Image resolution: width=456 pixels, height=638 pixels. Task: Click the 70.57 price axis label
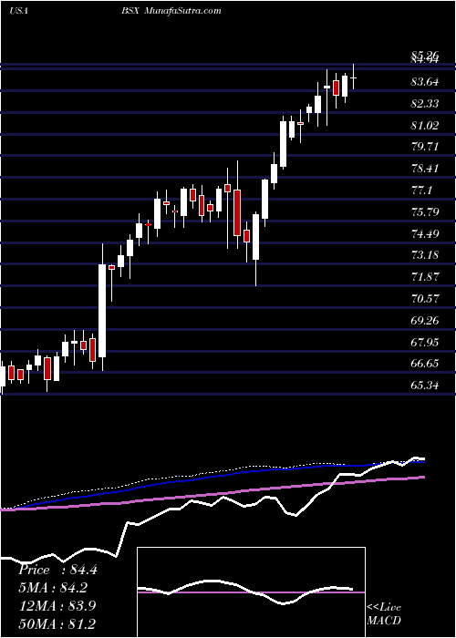pyautogui.click(x=425, y=299)
